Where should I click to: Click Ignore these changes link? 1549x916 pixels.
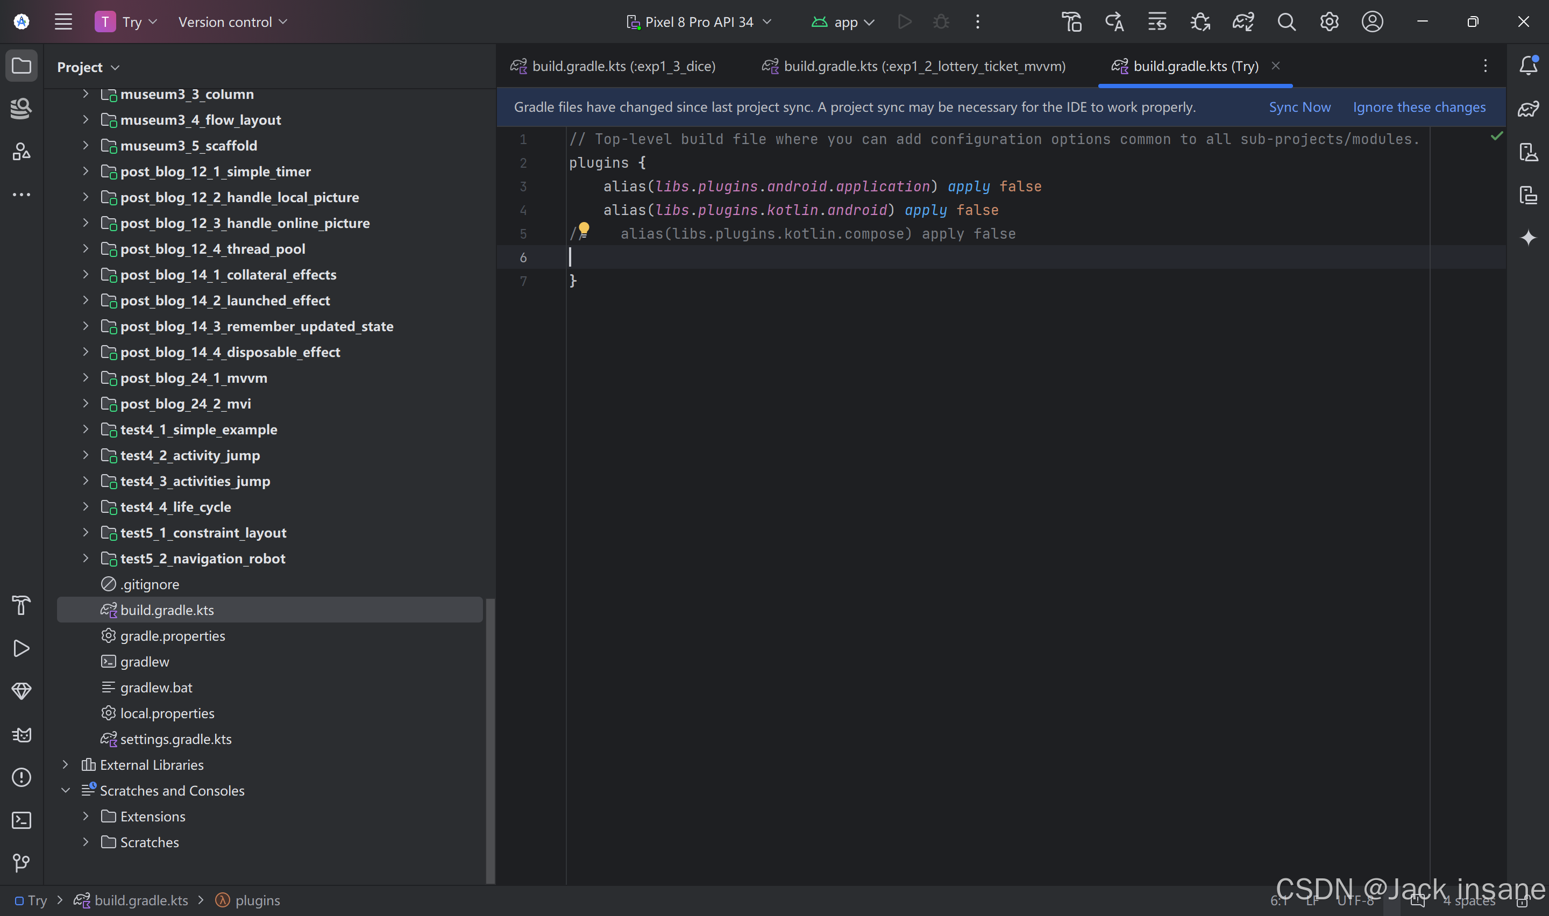(1419, 108)
